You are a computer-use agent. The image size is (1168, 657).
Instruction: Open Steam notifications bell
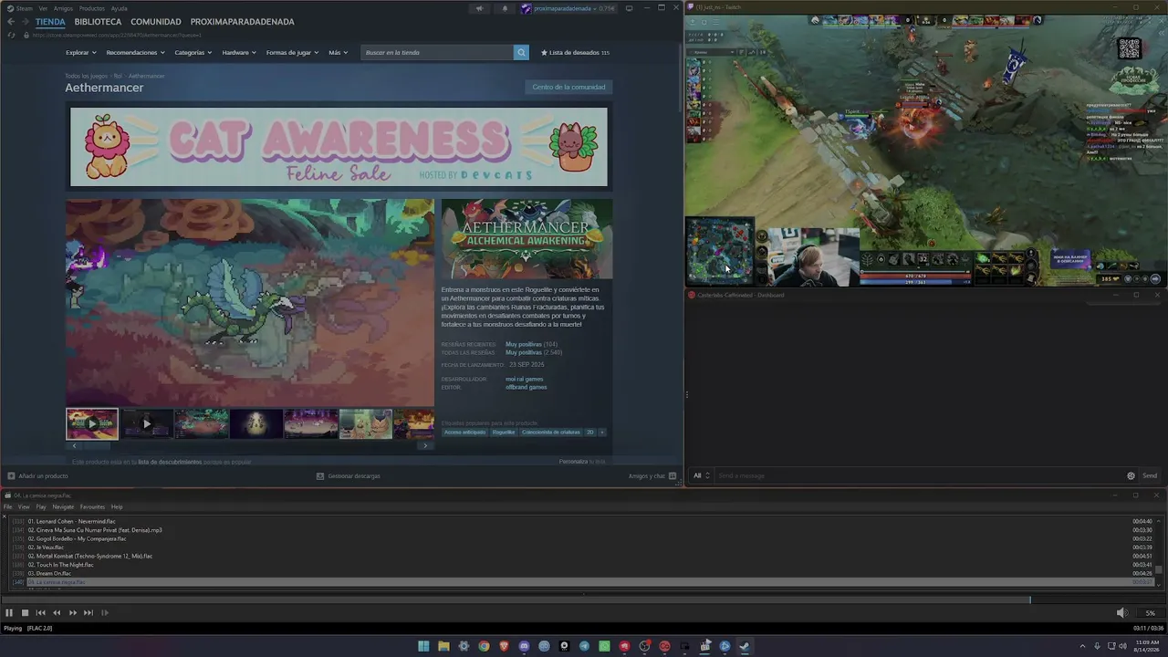coord(505,9)
